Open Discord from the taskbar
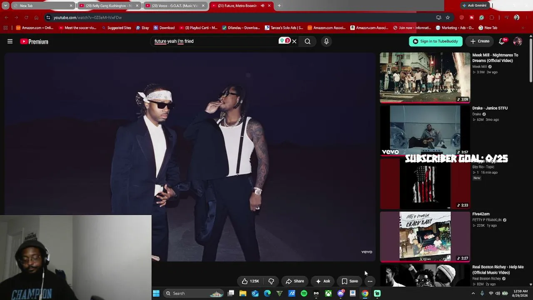Viewport: 533px width, 300px height. 341,293
